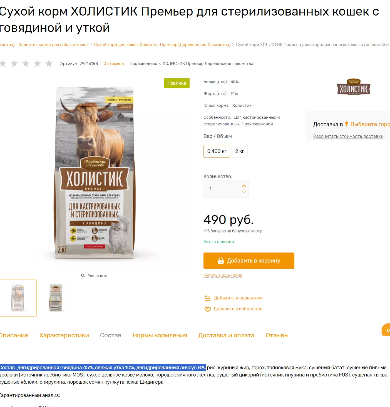Rate product with the fifth star
Image resolution: width=390 pixels, height=407 pixels.
click(49, 64)
